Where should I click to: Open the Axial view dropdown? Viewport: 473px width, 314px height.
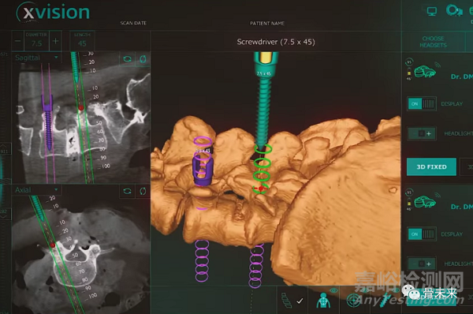pos(36,189)
